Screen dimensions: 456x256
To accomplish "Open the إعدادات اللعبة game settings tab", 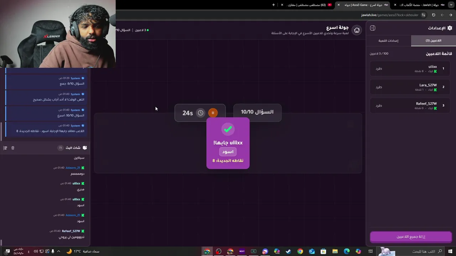I will coord(388,41).
